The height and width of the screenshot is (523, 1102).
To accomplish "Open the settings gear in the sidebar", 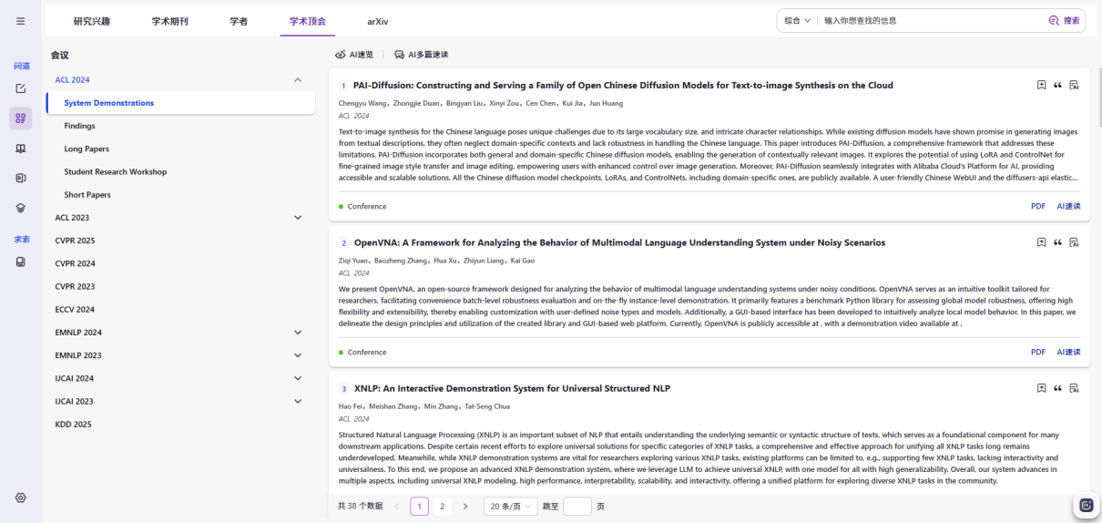I will coord(20,497).
